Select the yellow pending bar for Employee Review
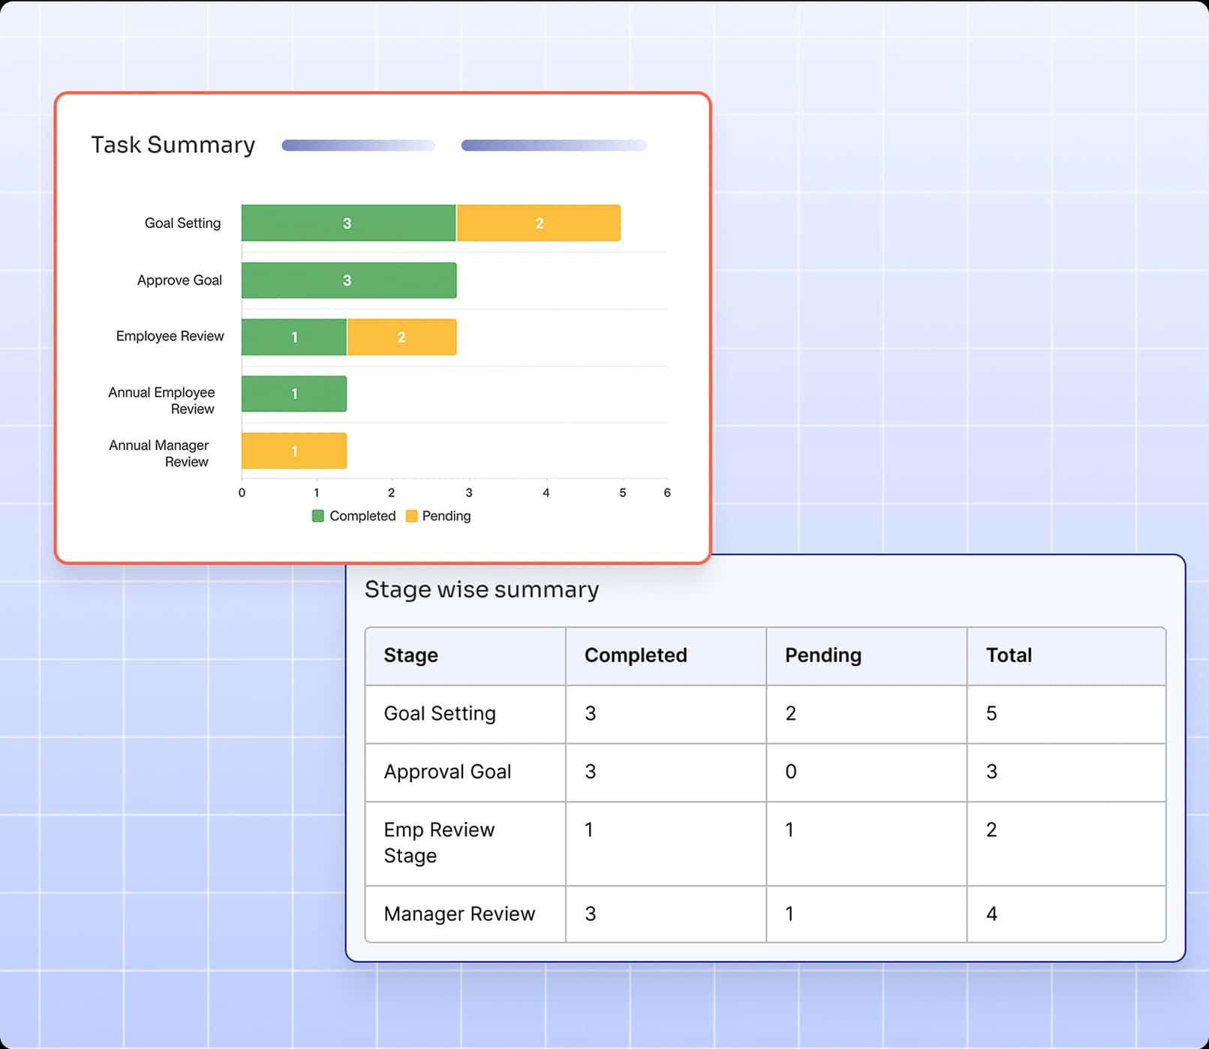1209x1049 pixels. coord(401,336)
